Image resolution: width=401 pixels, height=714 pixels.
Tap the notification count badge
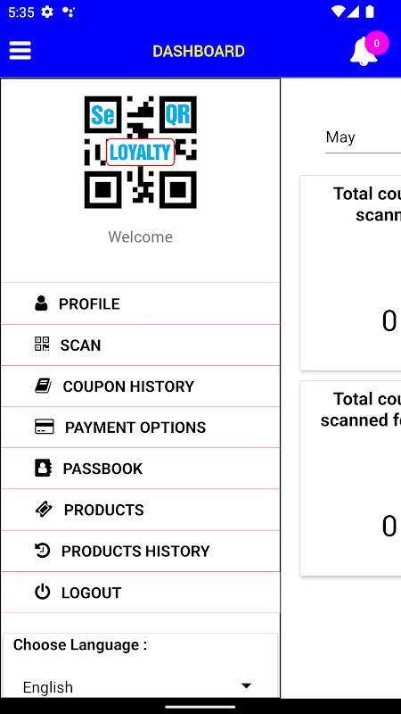tap(376, 44)
